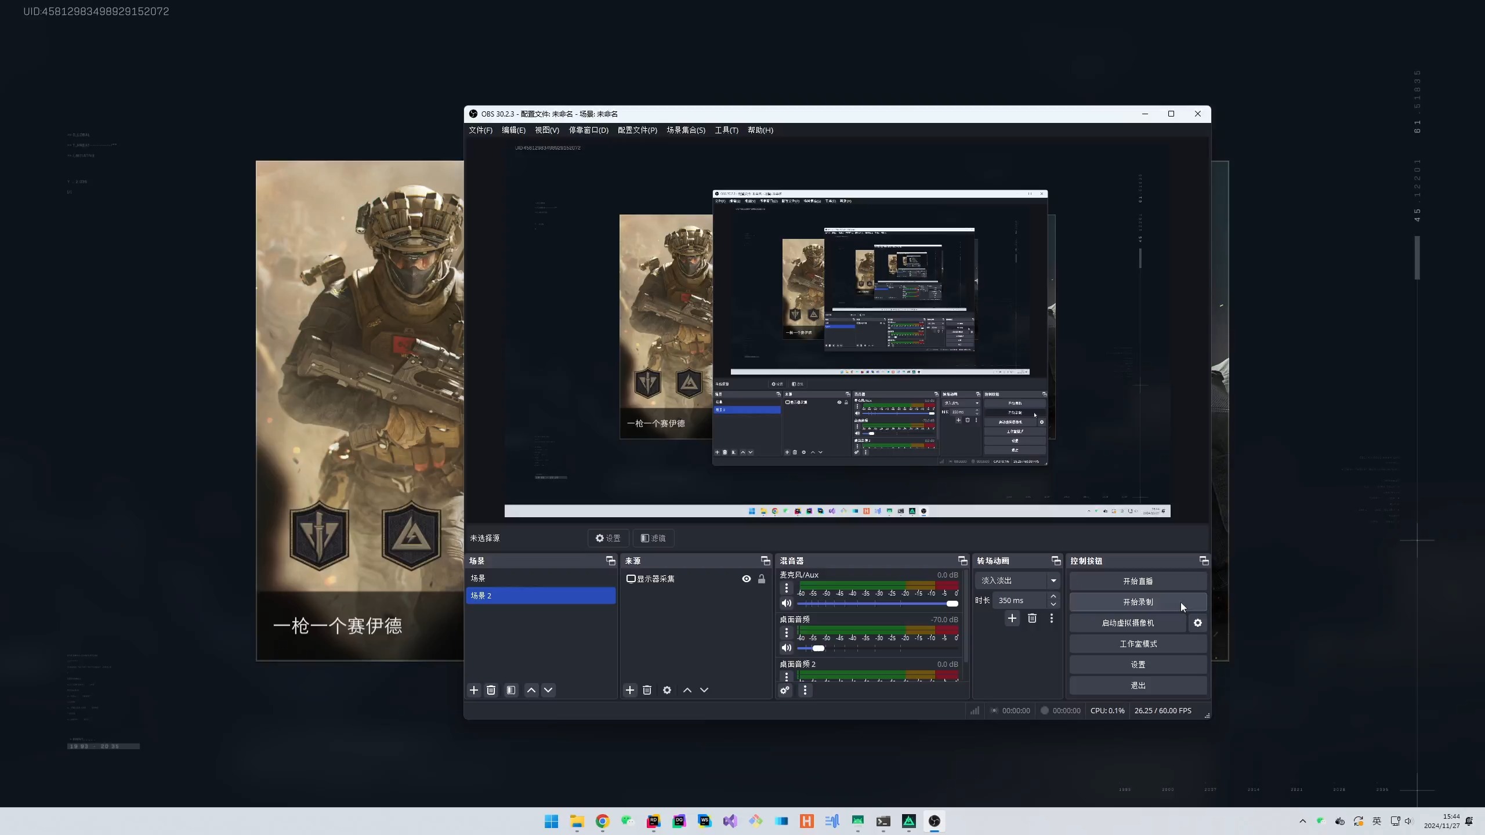Open the 工具(T) menu
1485x835 pixels.
tap(726, 130)
